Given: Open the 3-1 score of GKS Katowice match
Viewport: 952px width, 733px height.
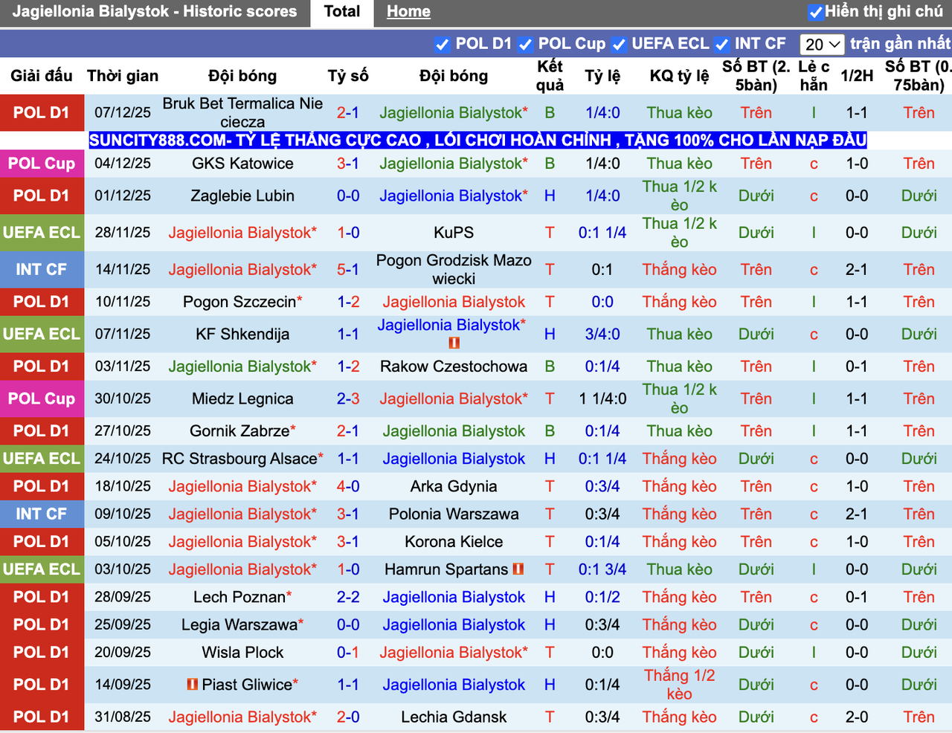Looking at the screenshot, I should coord(348,164).
